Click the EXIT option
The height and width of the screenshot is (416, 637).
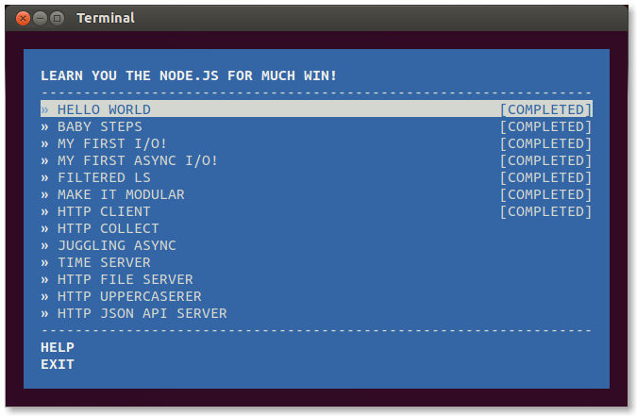(58, 364)
